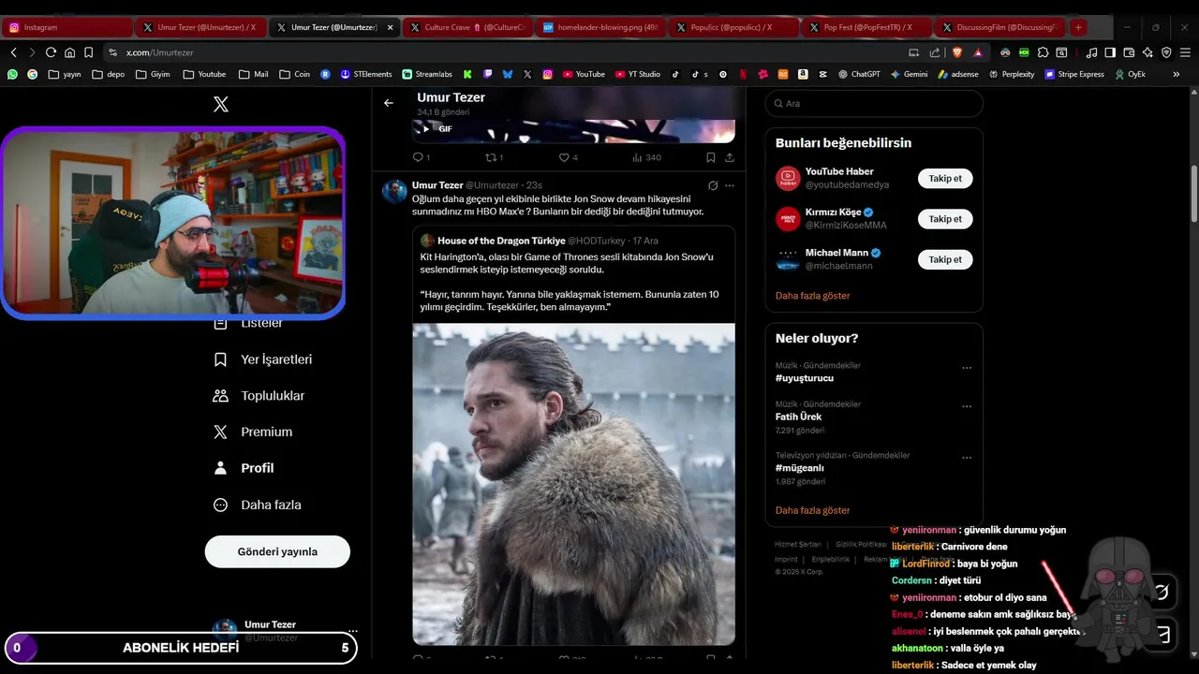Retweet the GIF post with 1 repost
The image size is (1199, 674).
(x=494, y=157)
